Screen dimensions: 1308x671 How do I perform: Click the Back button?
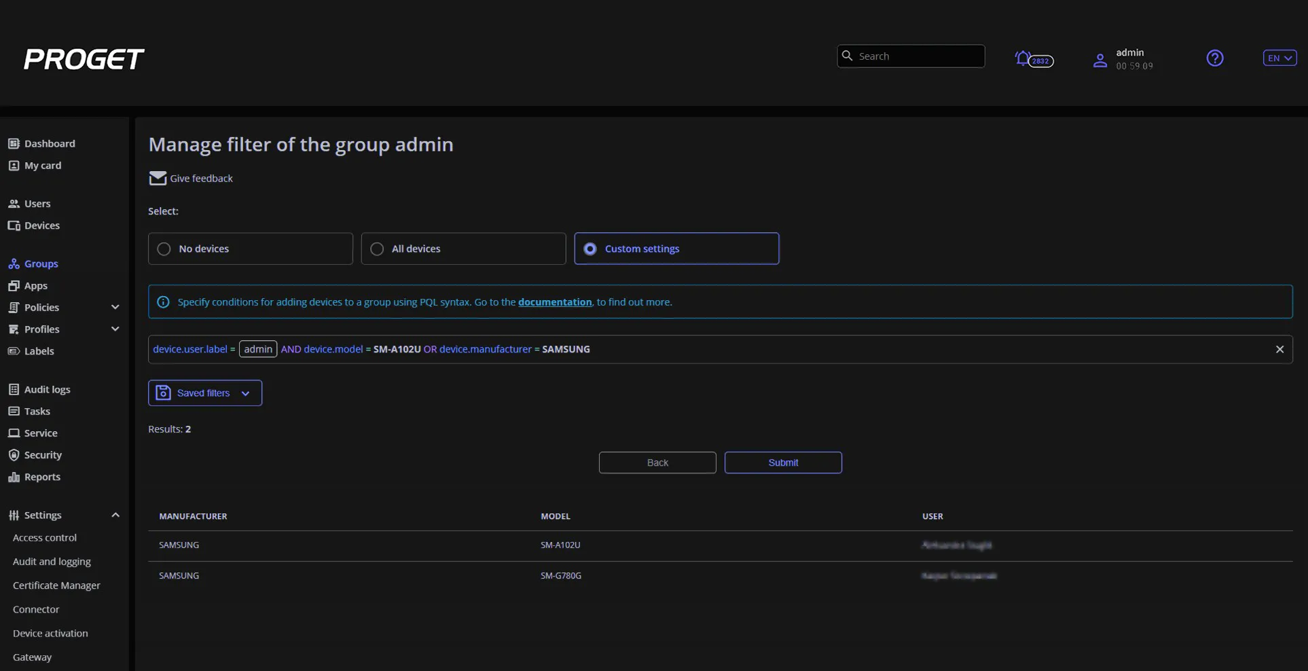click(x=657, y=463)
